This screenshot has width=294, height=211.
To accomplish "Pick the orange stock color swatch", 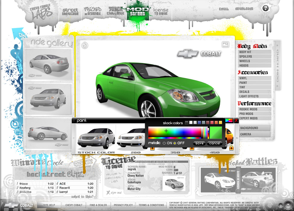I will point(216,122).
